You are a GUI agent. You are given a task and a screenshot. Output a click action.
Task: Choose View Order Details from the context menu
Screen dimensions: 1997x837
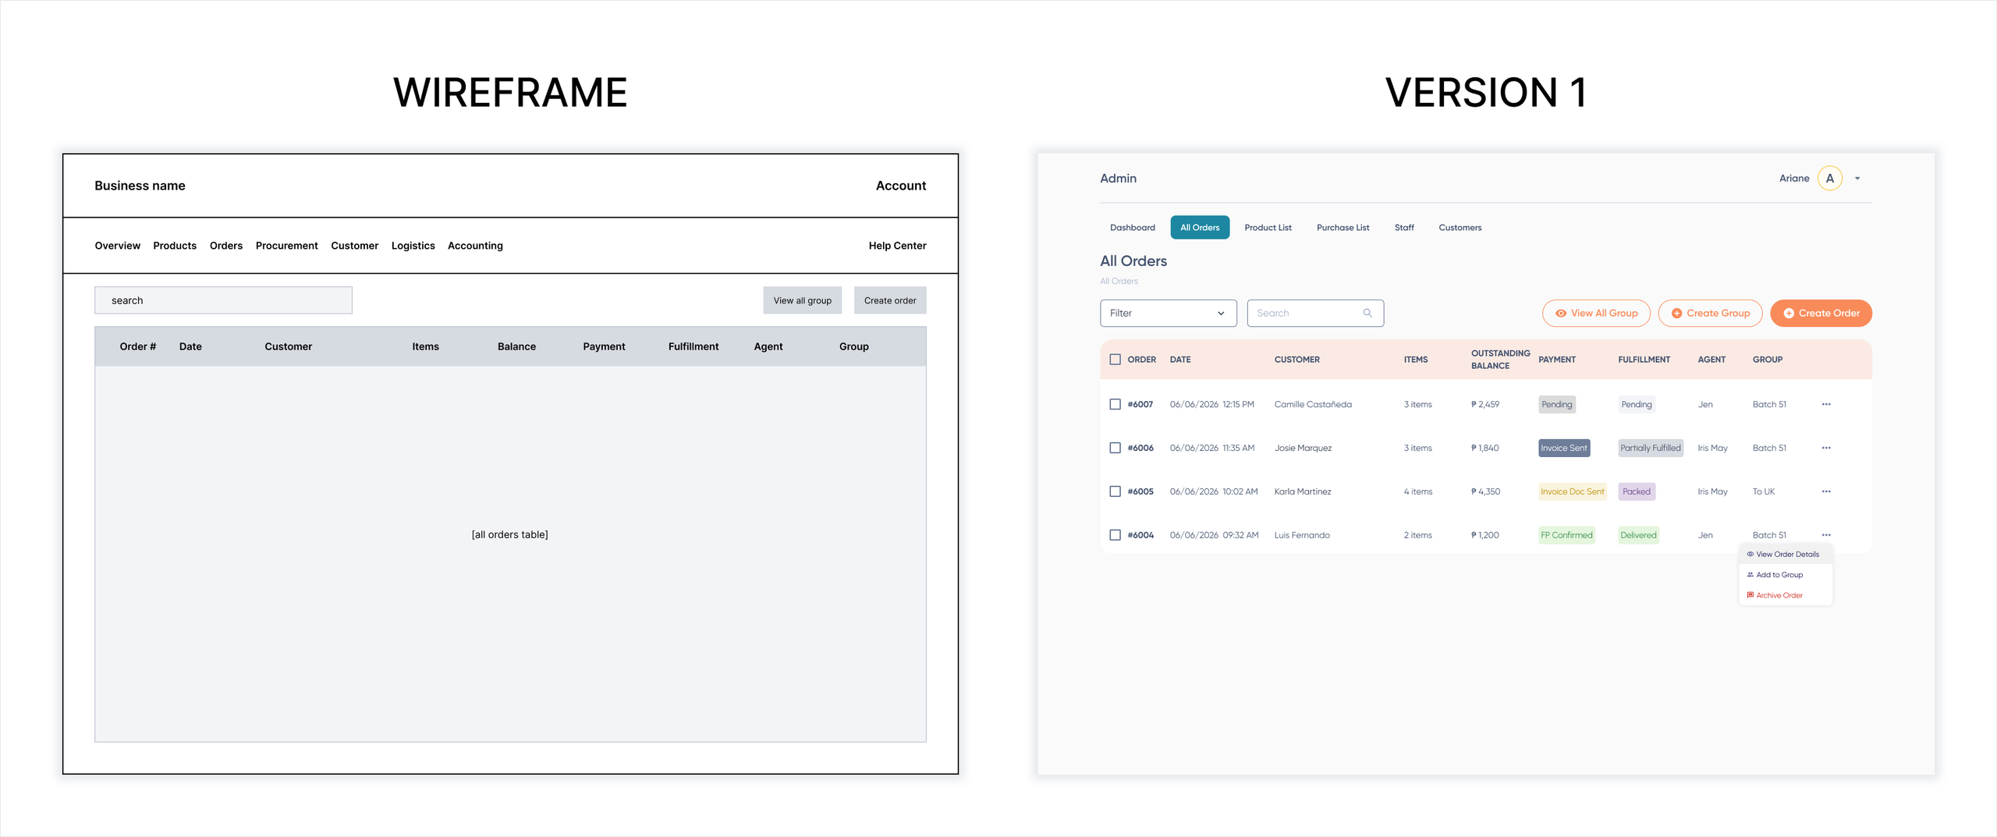click(1785, 555)
